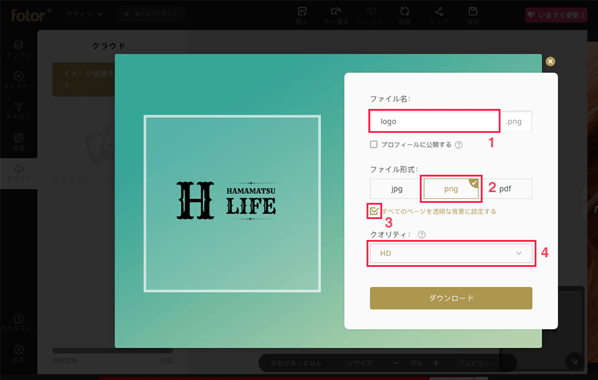Viewport: 598px width, 380px height.
Task: Click the Fotor logo
Action: (31, 16)
